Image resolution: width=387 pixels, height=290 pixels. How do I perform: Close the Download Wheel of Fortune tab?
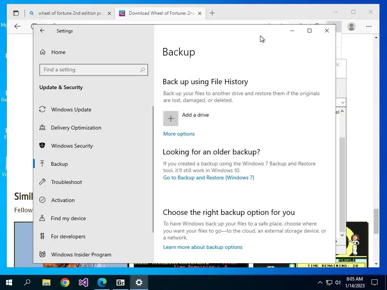[200, 13]
